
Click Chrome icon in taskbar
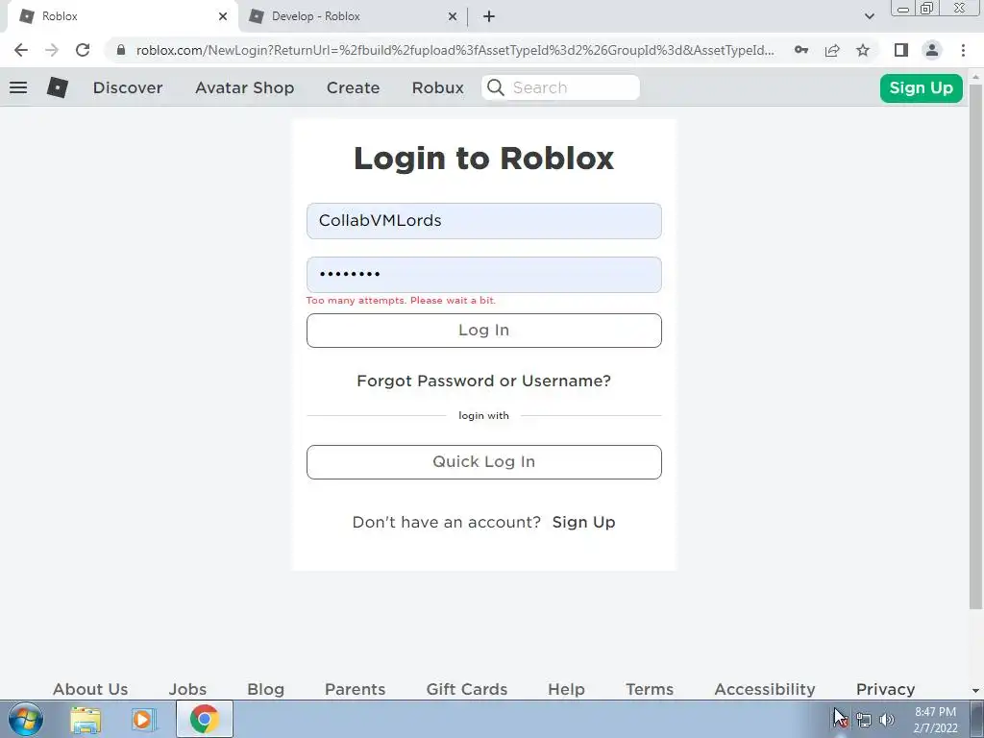click(x=204, y=719)
